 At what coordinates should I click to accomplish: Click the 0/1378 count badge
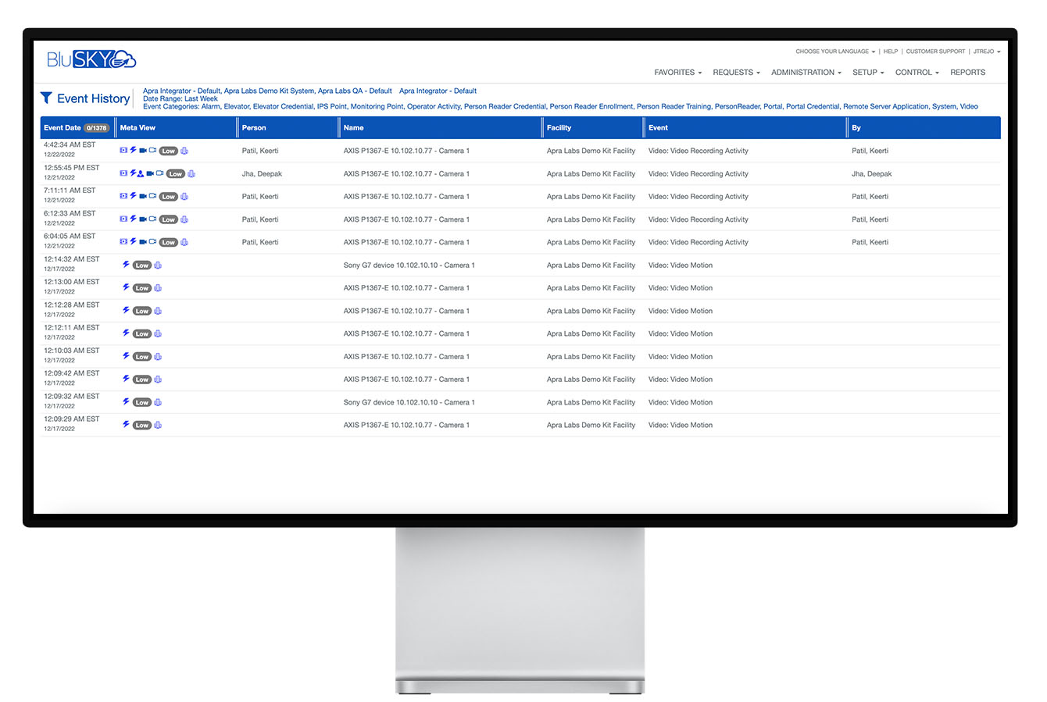point(96,127)
